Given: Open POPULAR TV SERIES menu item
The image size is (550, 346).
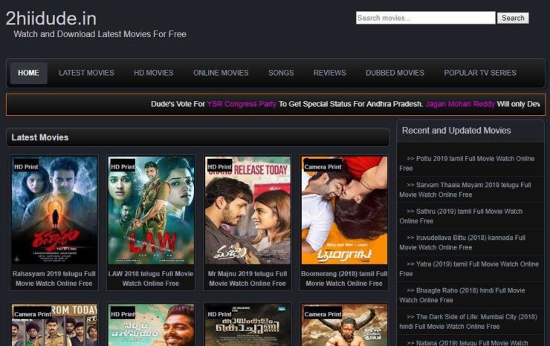Looking at the screenshot, I should tap(480, 73).
